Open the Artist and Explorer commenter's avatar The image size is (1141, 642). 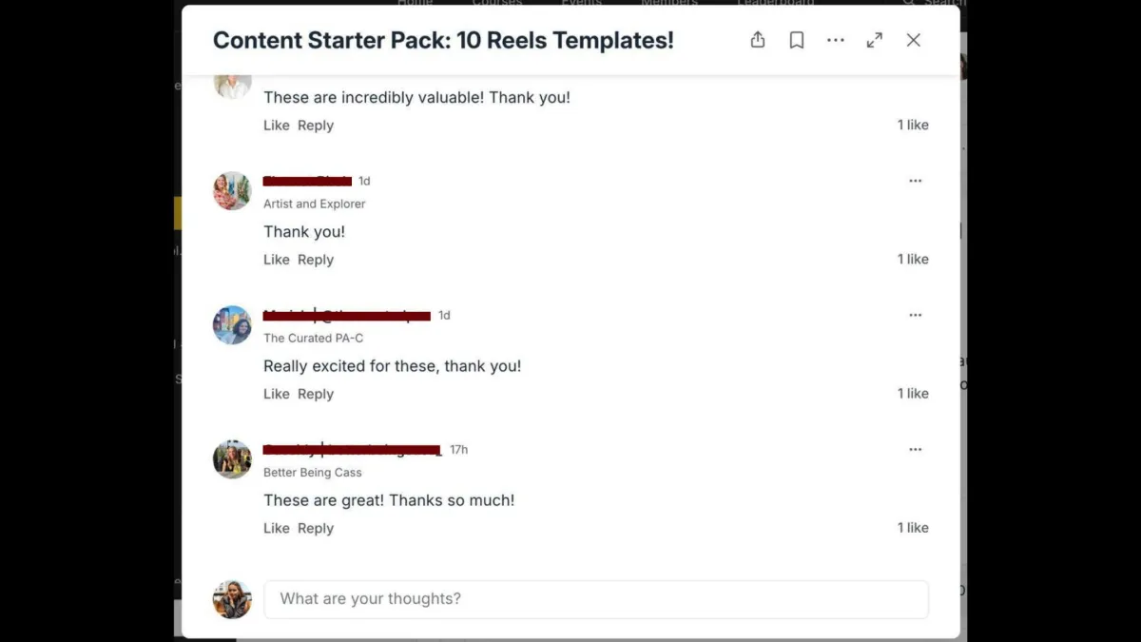pos(232,191)
